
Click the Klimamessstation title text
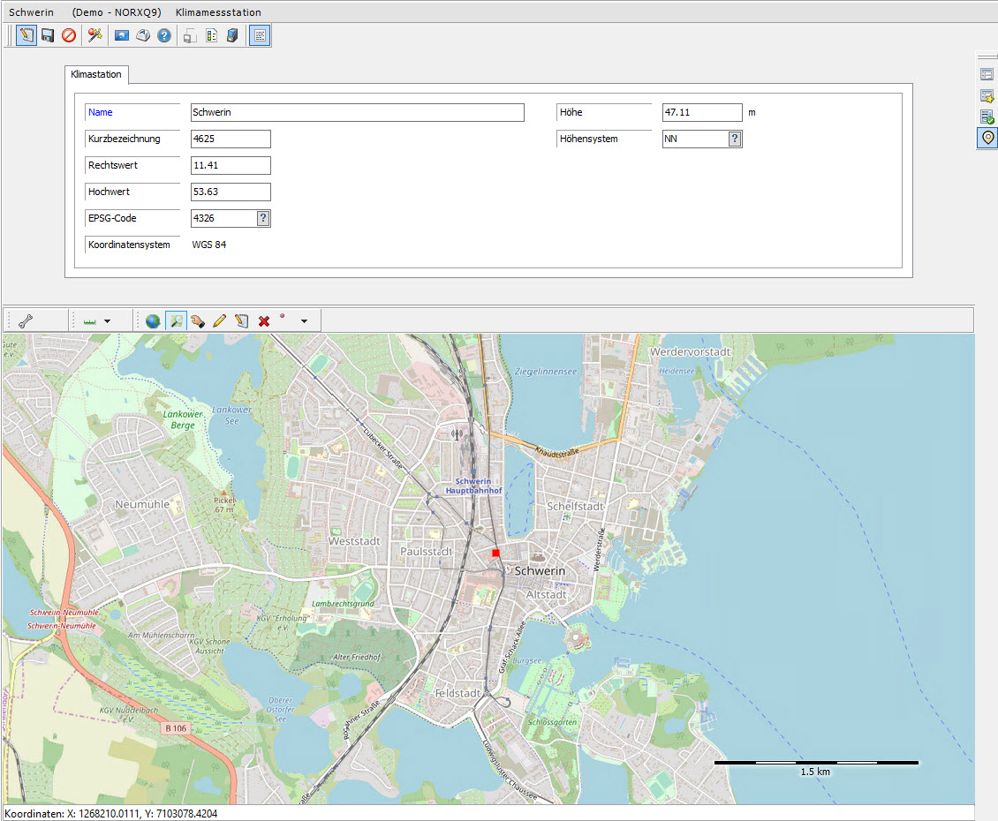pos(218,12)
